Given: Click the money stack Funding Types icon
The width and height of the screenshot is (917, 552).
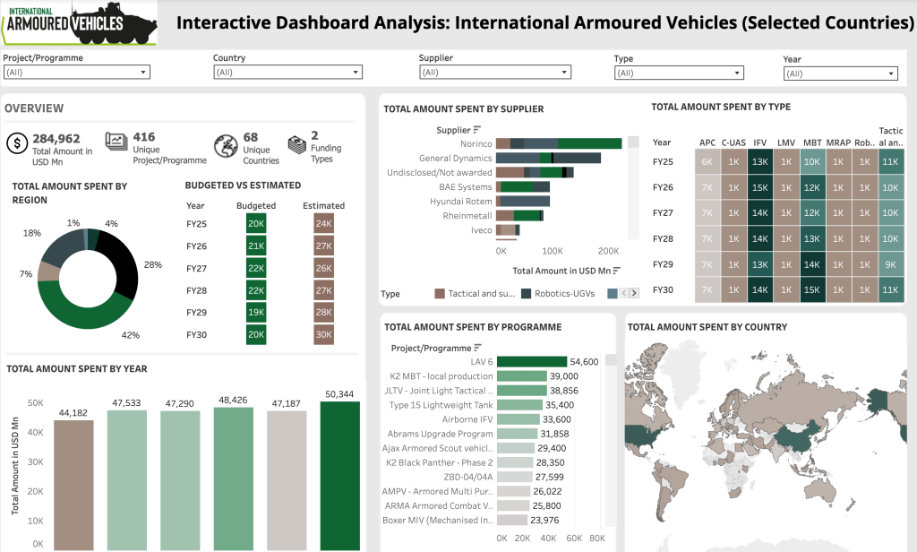Looking at the screenshot, I should (x=297, y=144).
